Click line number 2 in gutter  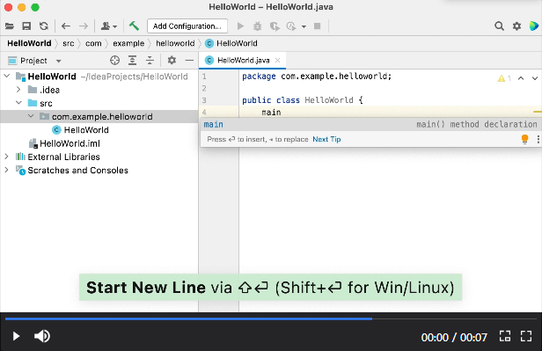(x=204, y=89)
